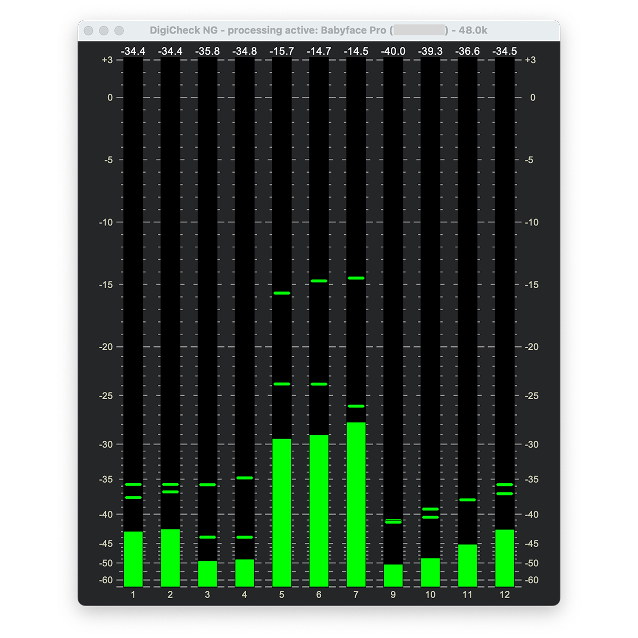Click the channel 10 green level bar
638x638 pixels.
point(430,572)
